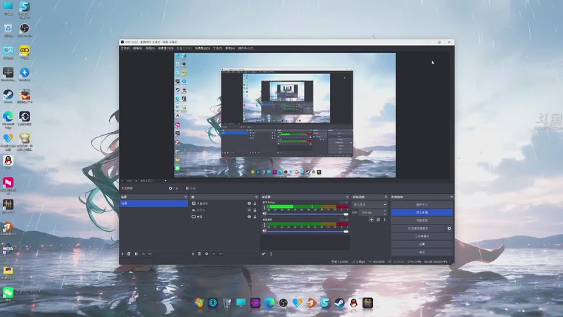Image resolution: width=563 pixels, height=317 pixels.
Task: Open the View menu in OBS
Action: pyautogui.click(x=150, y=48)
